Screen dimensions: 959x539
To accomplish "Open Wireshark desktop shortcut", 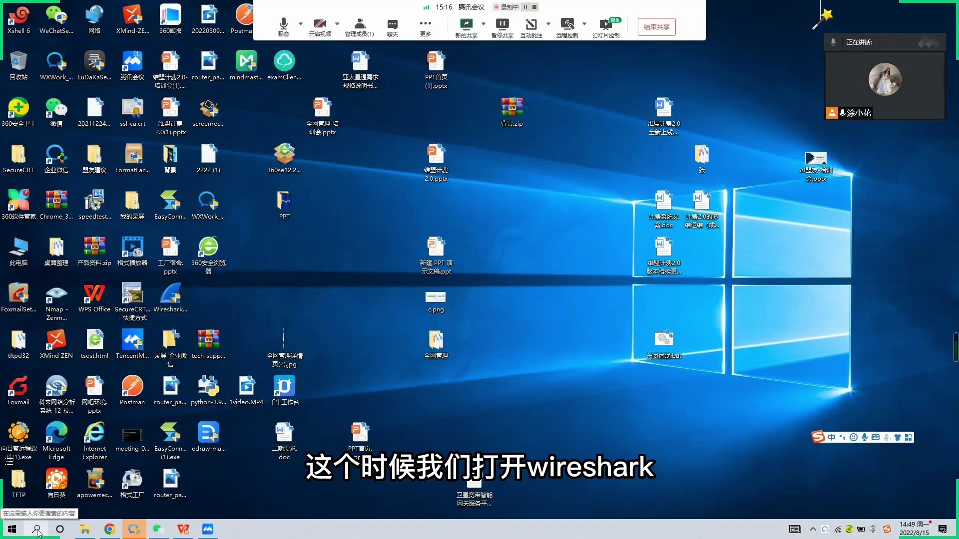I will [170, 297].
